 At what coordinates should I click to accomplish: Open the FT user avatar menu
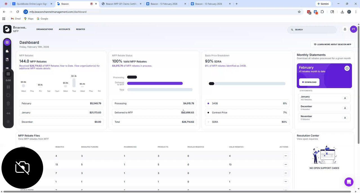click(354, 29)
